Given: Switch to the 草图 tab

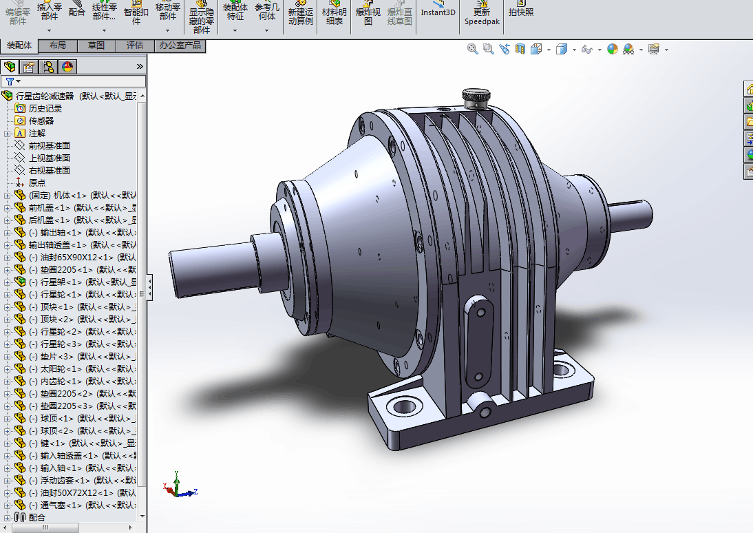Looking at the screenshot, I should coord(96,45).
